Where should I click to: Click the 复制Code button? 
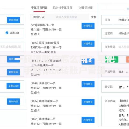pyautogui.click(x=13, y=86)
